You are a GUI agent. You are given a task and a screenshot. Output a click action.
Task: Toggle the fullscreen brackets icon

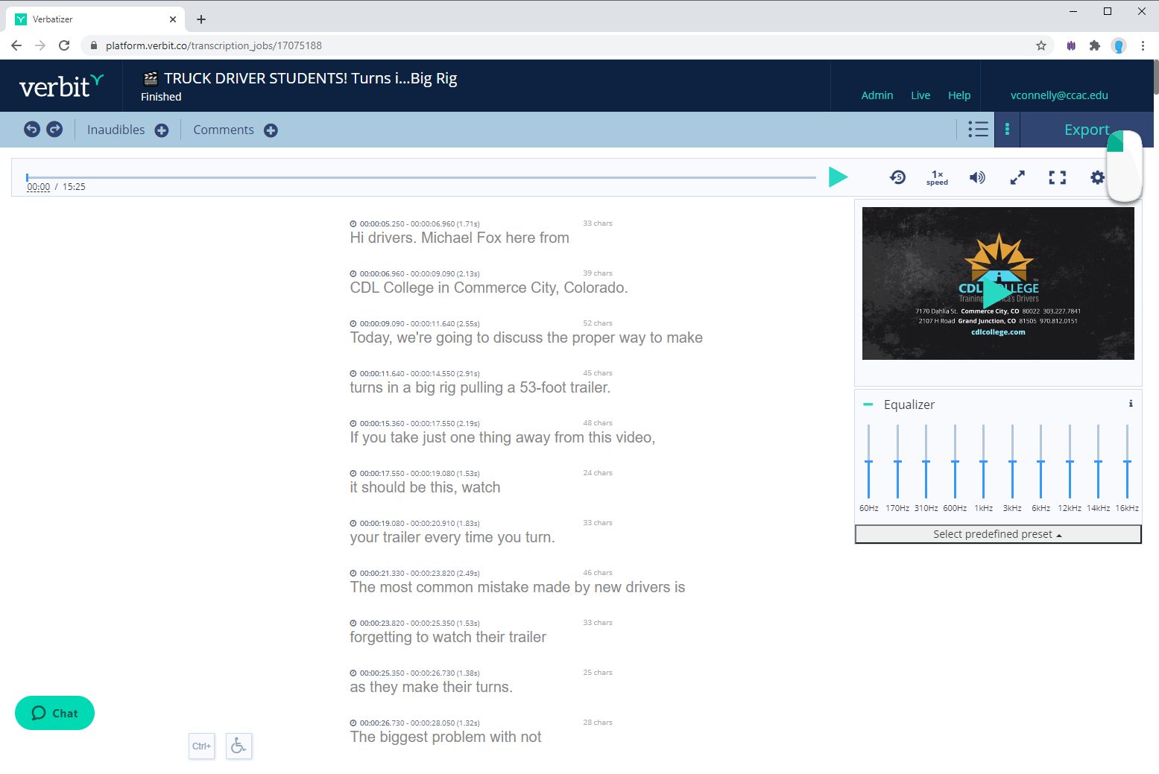pyautogui.click(x=1058, y=177)
